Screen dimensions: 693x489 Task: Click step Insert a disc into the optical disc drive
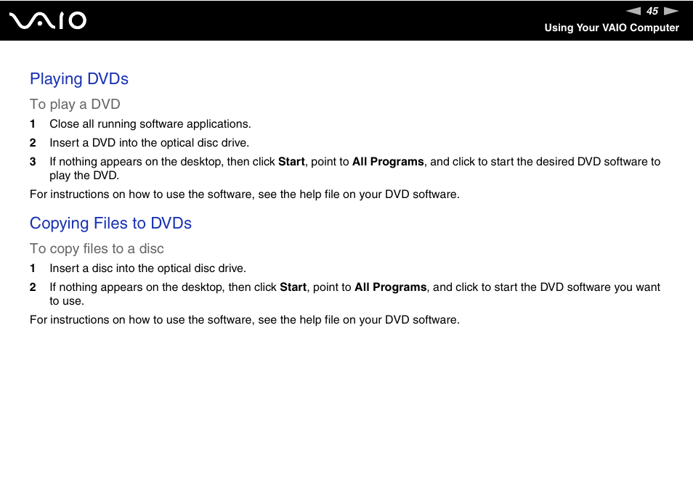coord(147,268)
